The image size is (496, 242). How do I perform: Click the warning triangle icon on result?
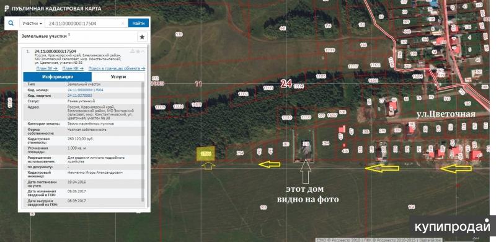point(133,51)
